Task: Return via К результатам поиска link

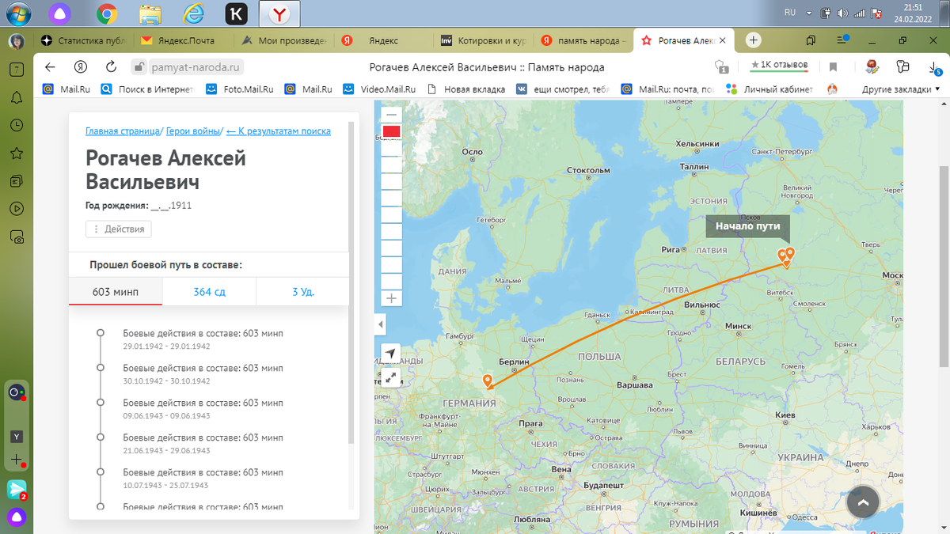Action: pyautogui.click(x=278, y=131)
